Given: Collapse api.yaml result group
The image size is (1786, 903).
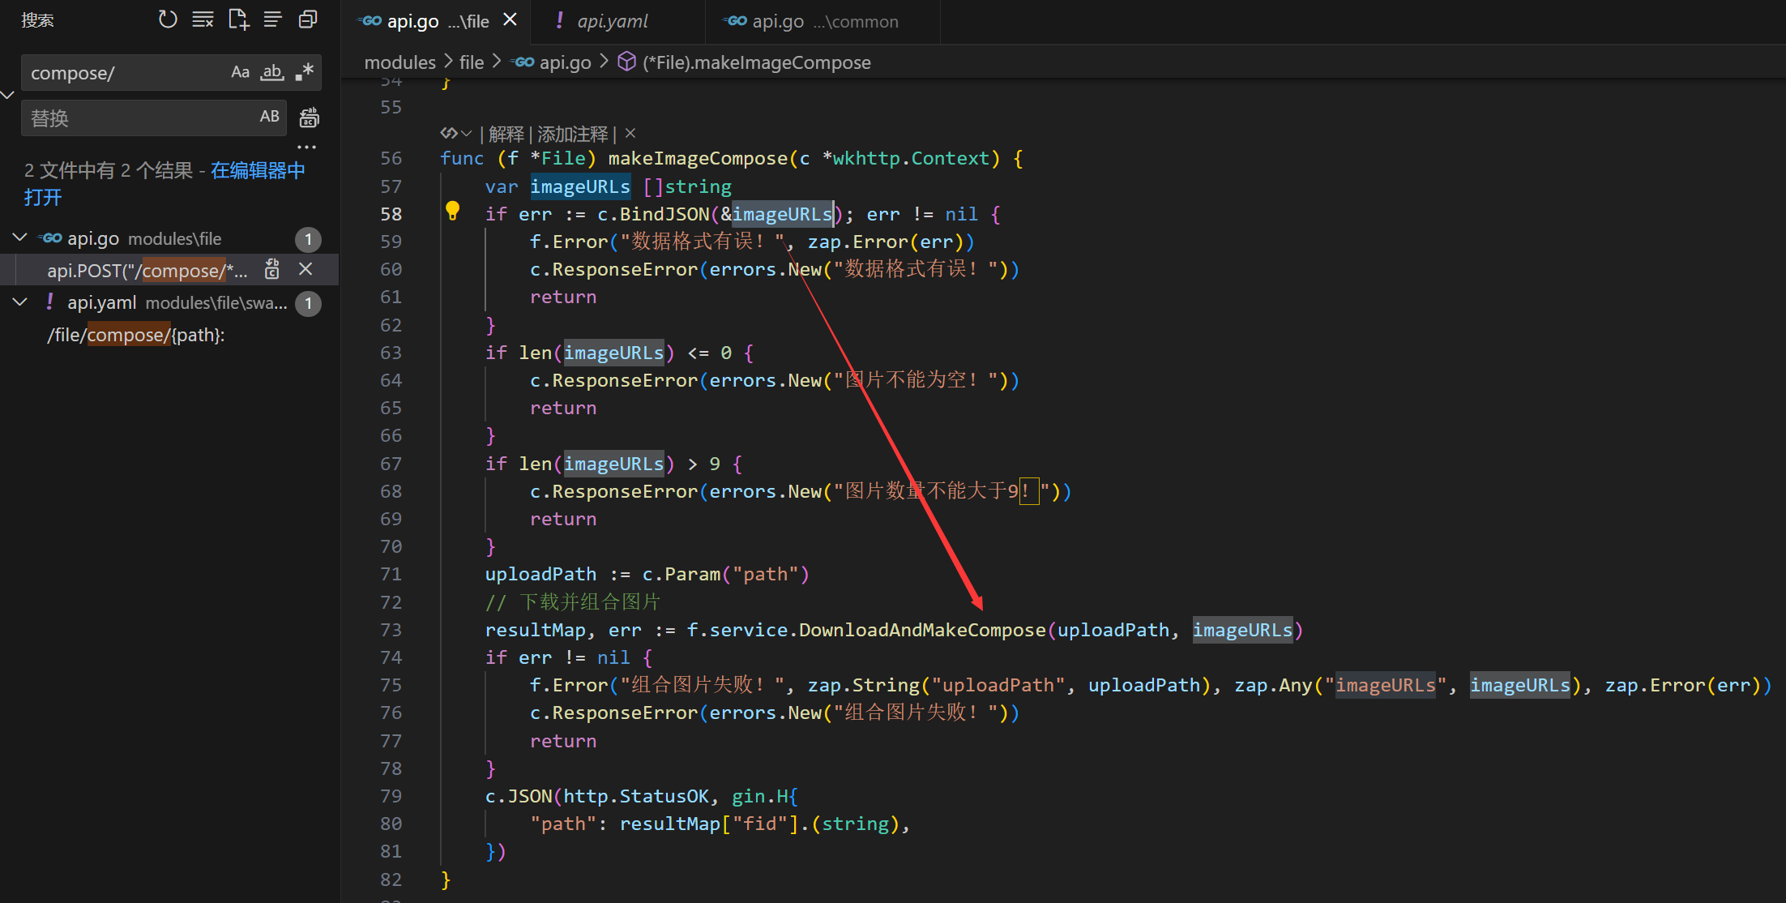Looking at the screenshot, I should (20, 302).
